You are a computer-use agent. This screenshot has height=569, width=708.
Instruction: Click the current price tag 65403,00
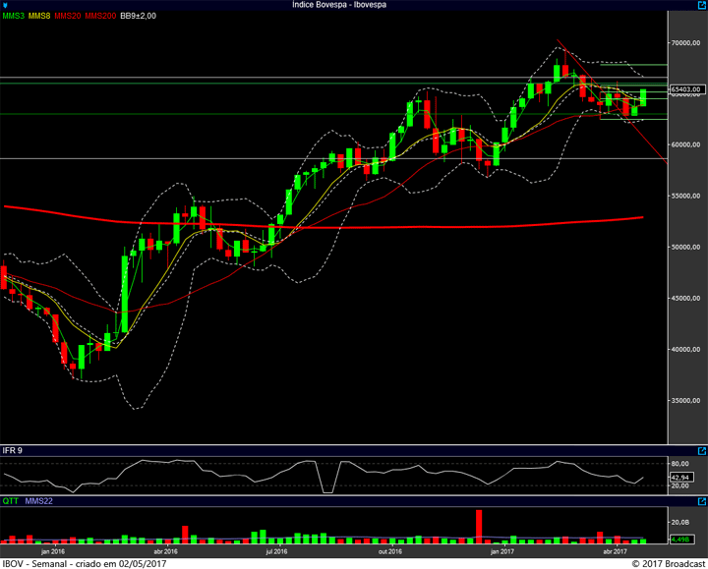[x=685, y=89]
